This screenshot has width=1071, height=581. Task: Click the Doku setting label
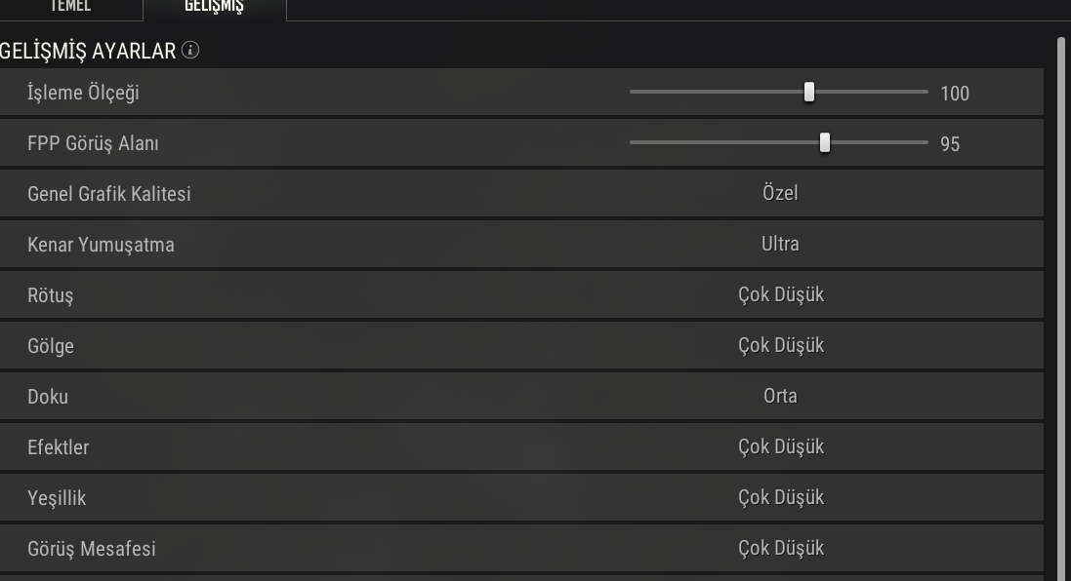[48, 397]
